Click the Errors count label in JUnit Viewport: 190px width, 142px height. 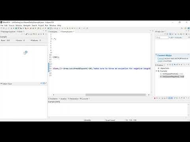point(20,40)
